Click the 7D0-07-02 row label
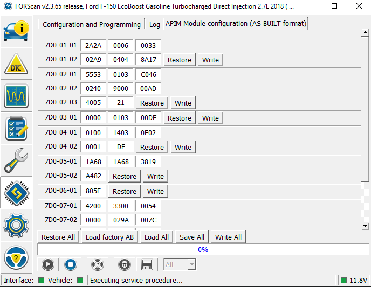Viewport: 371px width, 287px height. point(61,220)
